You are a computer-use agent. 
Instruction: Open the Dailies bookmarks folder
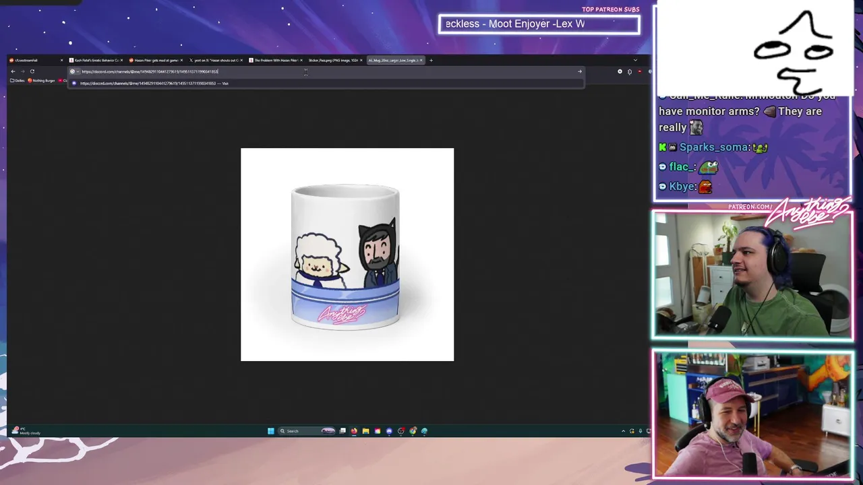pos(17,81)
